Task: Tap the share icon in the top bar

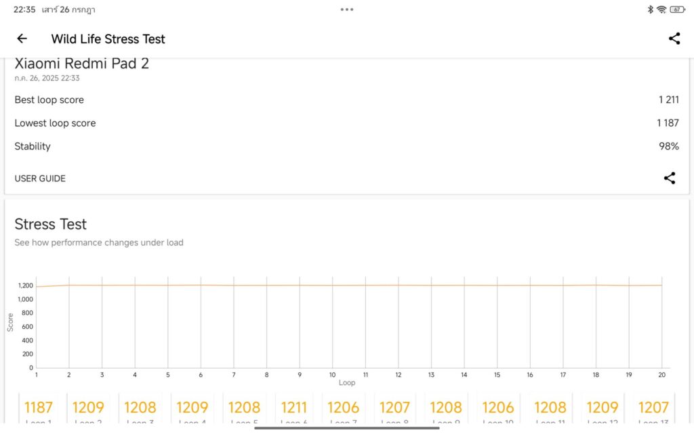Action: click(674, 39)
